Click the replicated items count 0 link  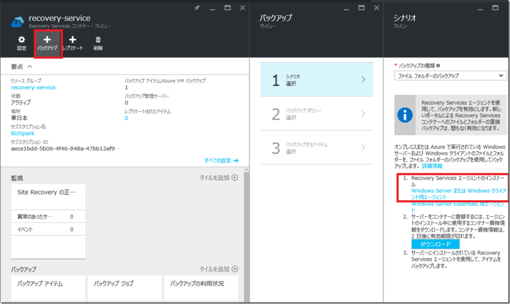tap(126, 118)
